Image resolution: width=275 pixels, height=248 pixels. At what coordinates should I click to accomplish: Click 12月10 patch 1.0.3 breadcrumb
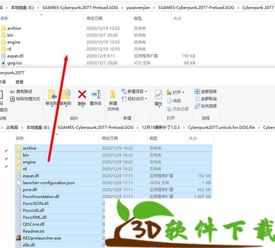coord(161,127)
